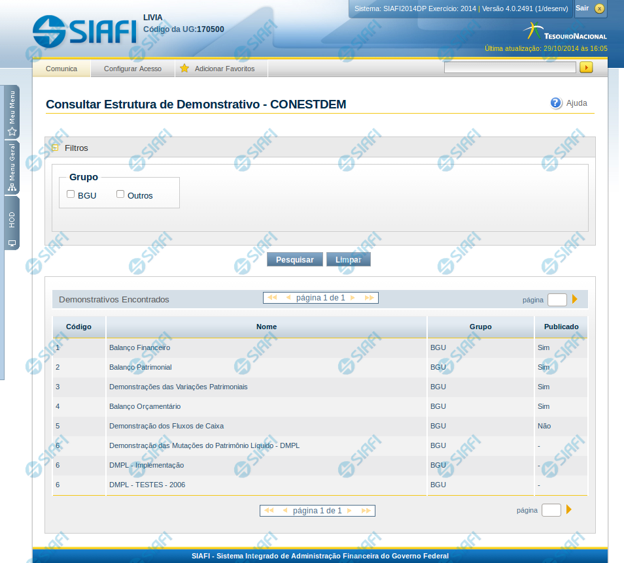Click the Ajuda help question-mark icon
Screen dimensions: 624x563
pos(556,103)
